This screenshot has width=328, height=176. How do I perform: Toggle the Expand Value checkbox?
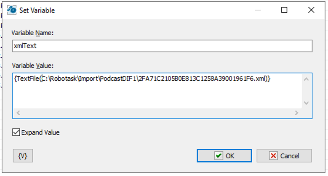click(16, 132)
